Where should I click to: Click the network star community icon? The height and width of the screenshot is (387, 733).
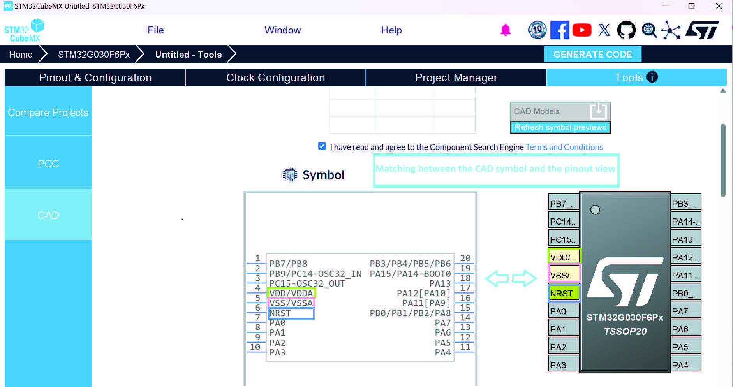(671, 30)
